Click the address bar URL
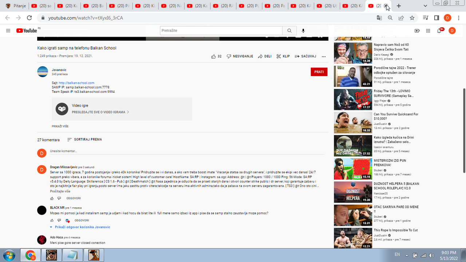Screen dimensions: 466x262 click(86, 18)
